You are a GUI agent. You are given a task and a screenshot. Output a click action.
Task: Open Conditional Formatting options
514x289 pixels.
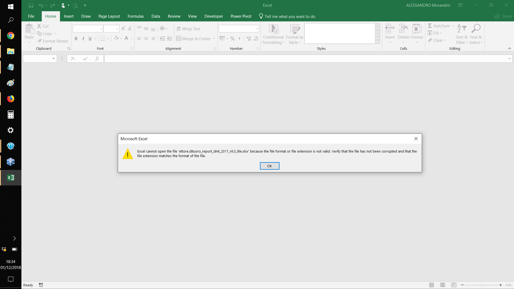(273, 34)
